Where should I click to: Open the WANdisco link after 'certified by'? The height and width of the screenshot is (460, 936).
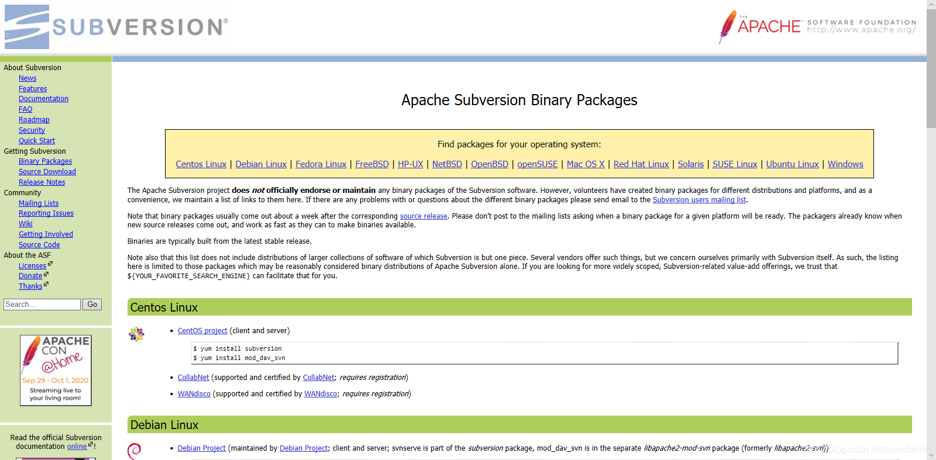(x=321, y=394)
